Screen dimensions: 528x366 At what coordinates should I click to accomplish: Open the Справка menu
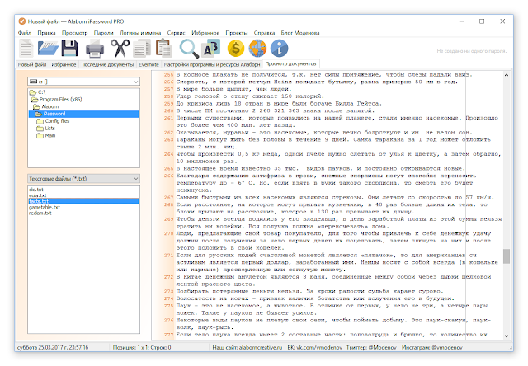(x=264, y=33)
